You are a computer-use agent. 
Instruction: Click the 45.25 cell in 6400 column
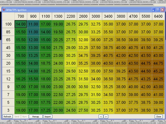point(158,71)
